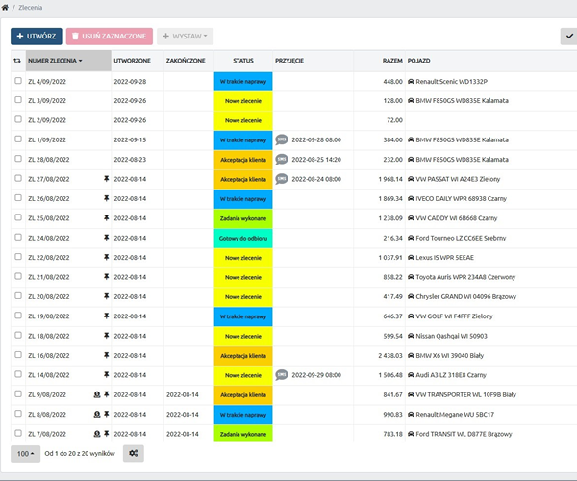Click vehicle 'Lexus IS WPR 5EEAE'
This screenshot has width=577, height=481.
tap(444, 258)
